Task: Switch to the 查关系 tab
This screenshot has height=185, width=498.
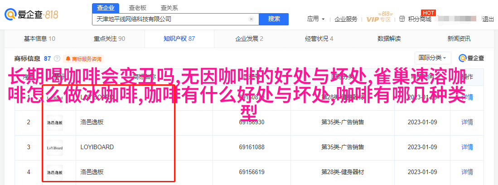Action: [x=169, y=8]
